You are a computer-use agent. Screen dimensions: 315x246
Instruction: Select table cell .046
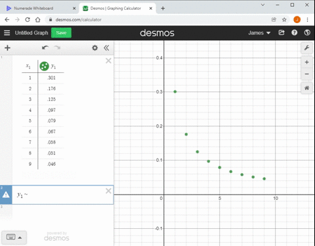point(51,164)
